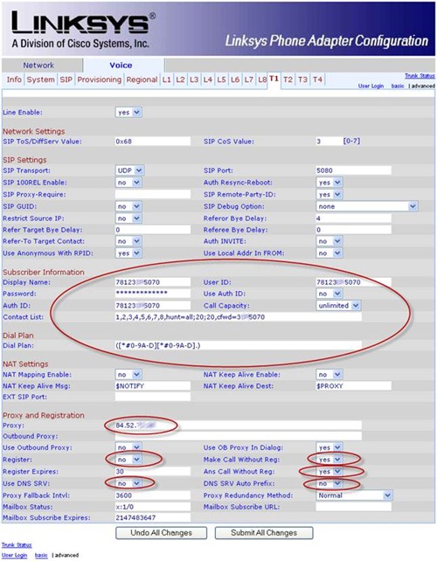Click the top User Login link
This screenshot has height=561, width=437.
pos(371,87)
